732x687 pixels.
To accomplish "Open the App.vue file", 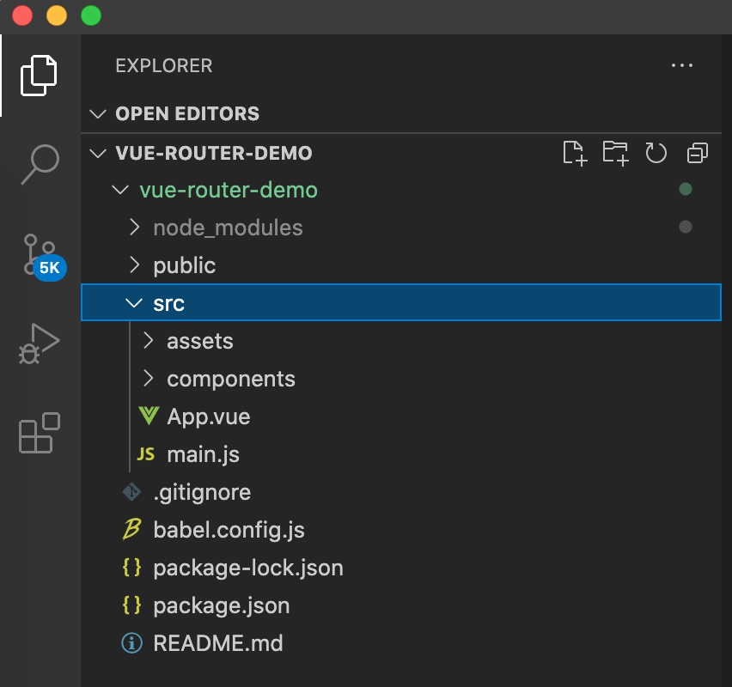I will pyautogui.click(x=401, y=416).
